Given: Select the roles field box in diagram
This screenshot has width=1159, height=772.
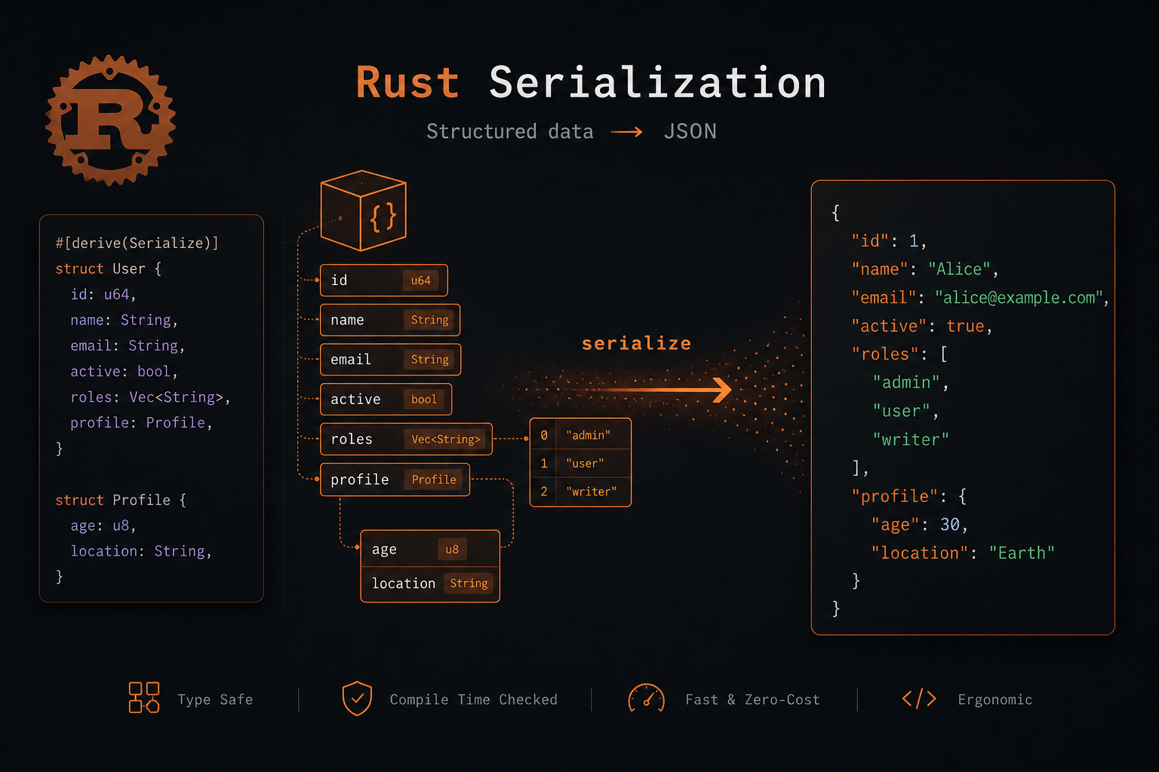Looking at the screenshot, I should 406,439.
